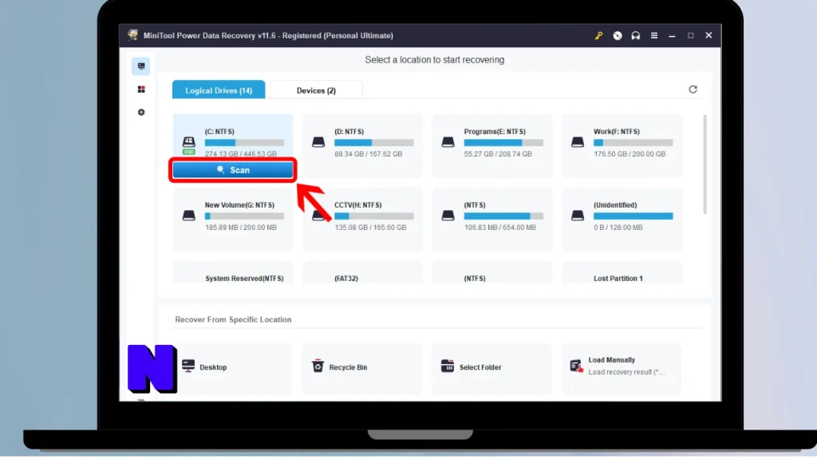
Task: Minimize the MiniTool window
Action: pyautogui.click(x=672, y=35)
